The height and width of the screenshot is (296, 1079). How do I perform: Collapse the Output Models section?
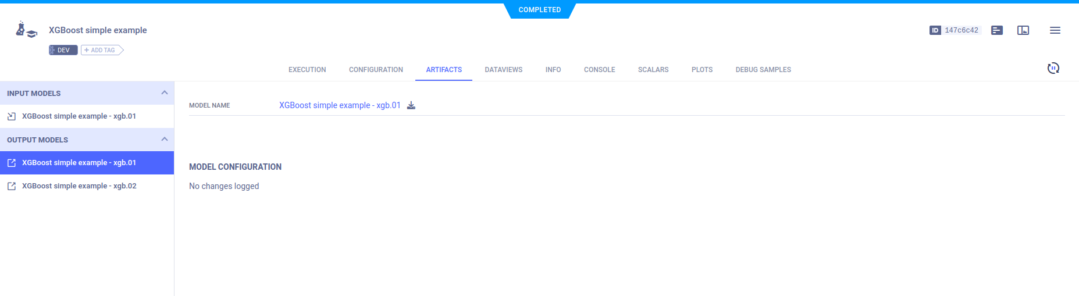[164, 140]
